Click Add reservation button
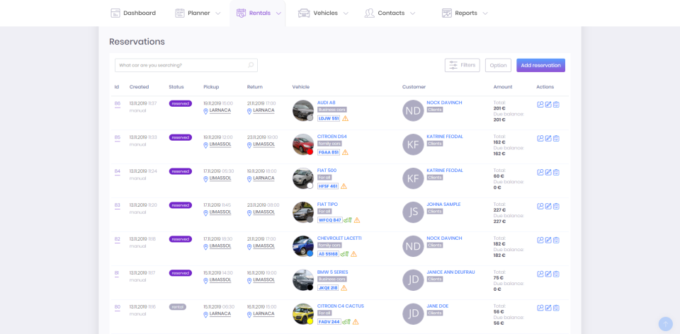 (x=540, y=65)
